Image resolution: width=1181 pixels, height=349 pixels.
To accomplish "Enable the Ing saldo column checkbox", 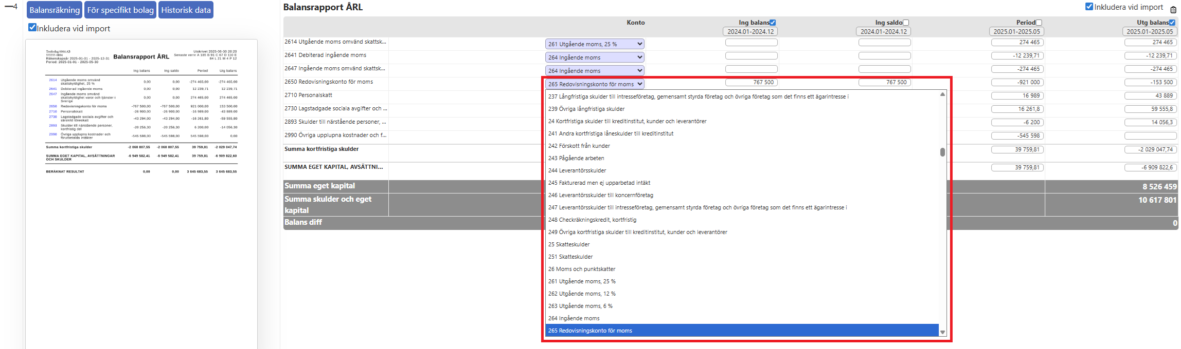I will 906,23.
